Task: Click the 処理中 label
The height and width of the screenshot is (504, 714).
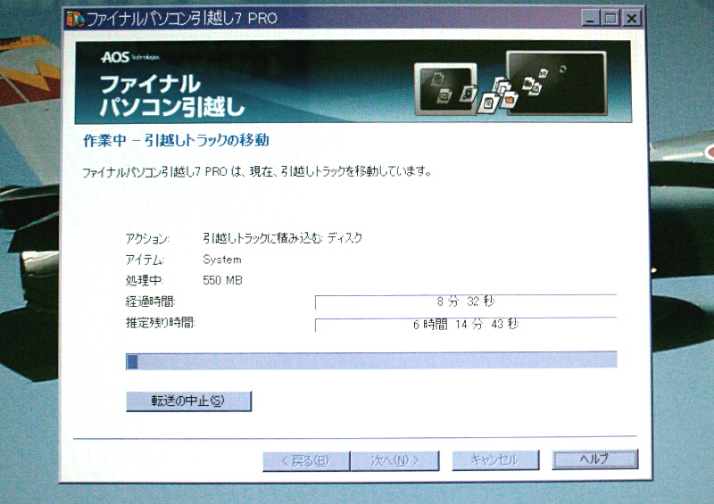Action: [x=144, y=280]
